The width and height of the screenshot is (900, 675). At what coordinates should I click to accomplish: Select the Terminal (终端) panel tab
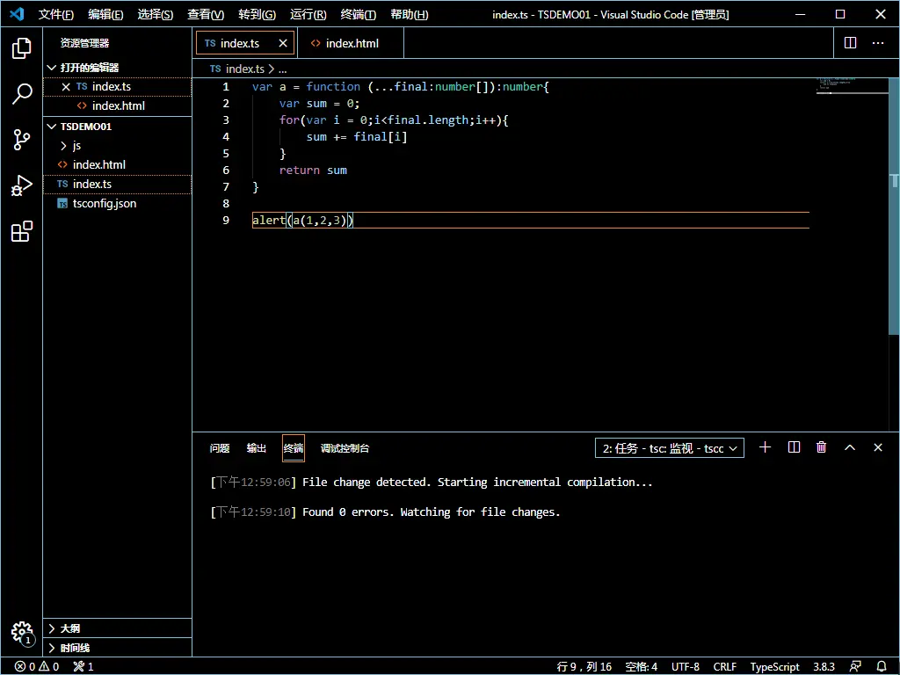[294, 448]
